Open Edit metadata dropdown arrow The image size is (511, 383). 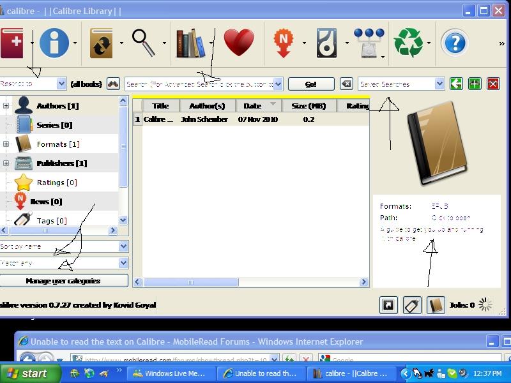[75, 43]
